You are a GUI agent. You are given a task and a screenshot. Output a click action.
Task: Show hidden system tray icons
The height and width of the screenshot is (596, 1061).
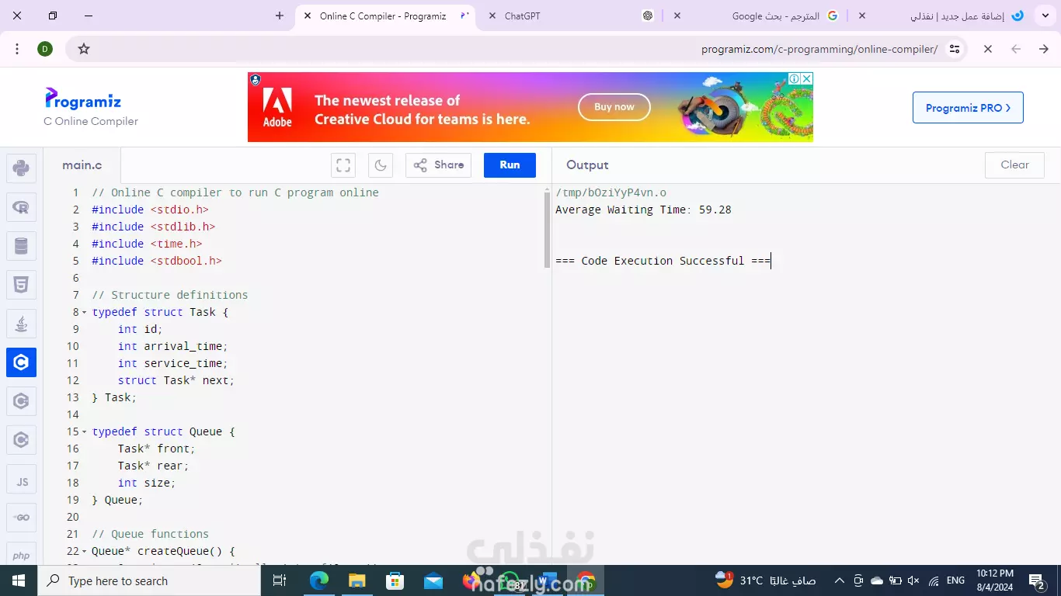tap(839, 580)
